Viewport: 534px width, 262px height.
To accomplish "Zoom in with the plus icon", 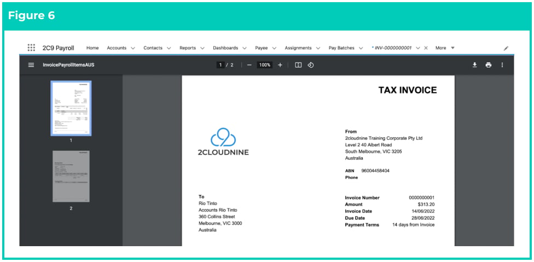I will [x=280, y=65].
